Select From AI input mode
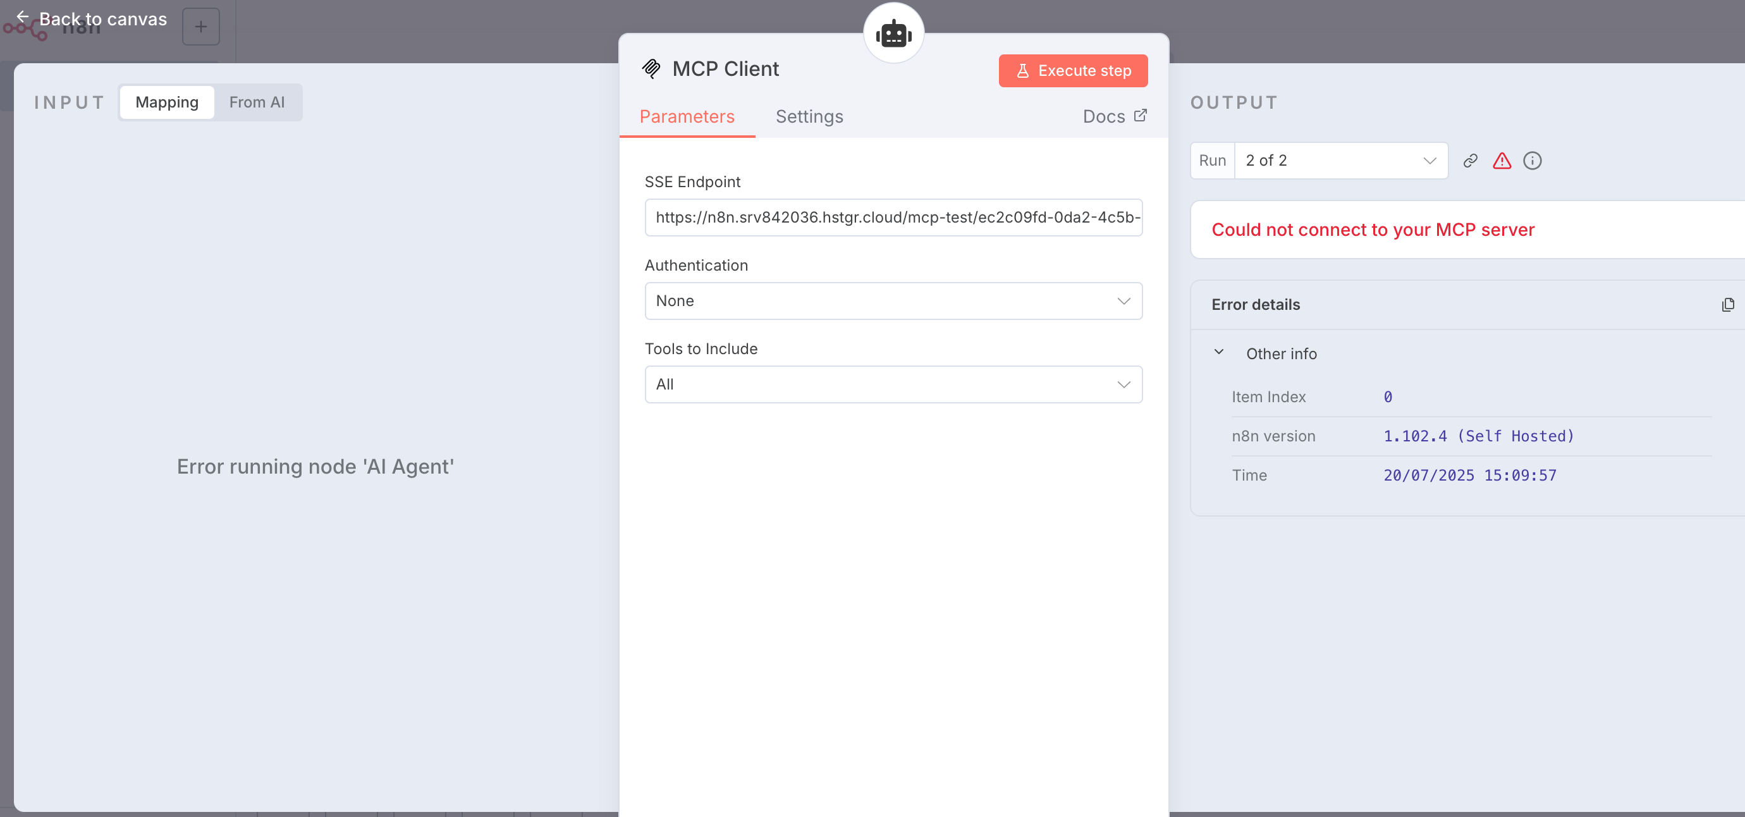Image resolution: width=1745 pixels, height=817 pixels. (257, 102)
